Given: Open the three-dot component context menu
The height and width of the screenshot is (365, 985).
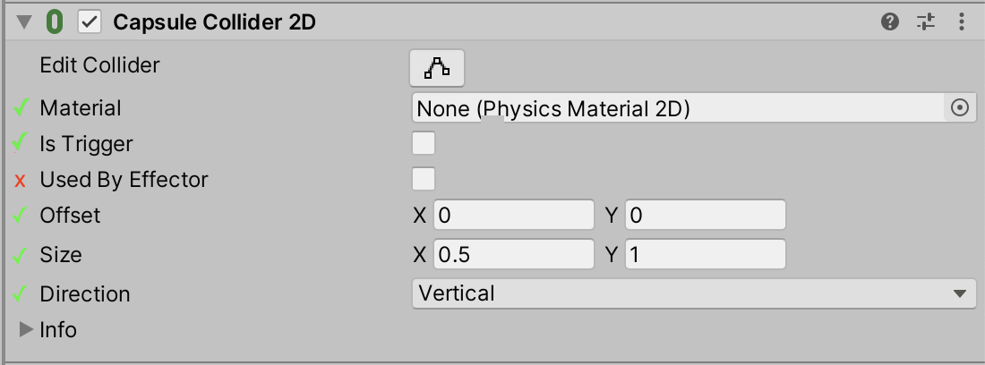Looking at the screenshot, I should coord(962,22).
